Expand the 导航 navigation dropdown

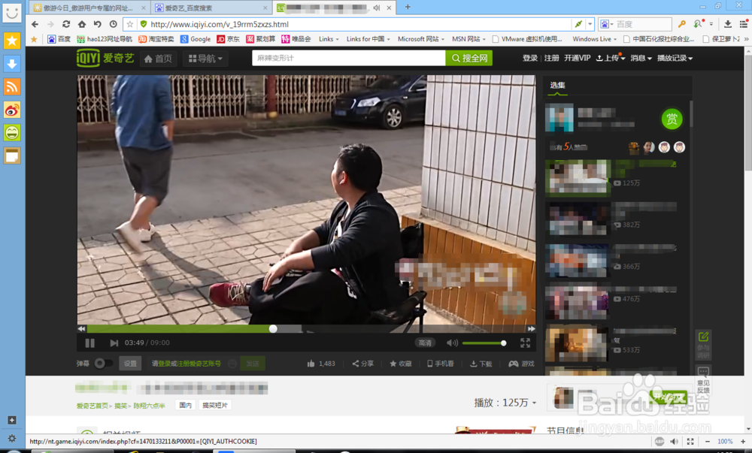pyautogui.click(x=205, y=59)
